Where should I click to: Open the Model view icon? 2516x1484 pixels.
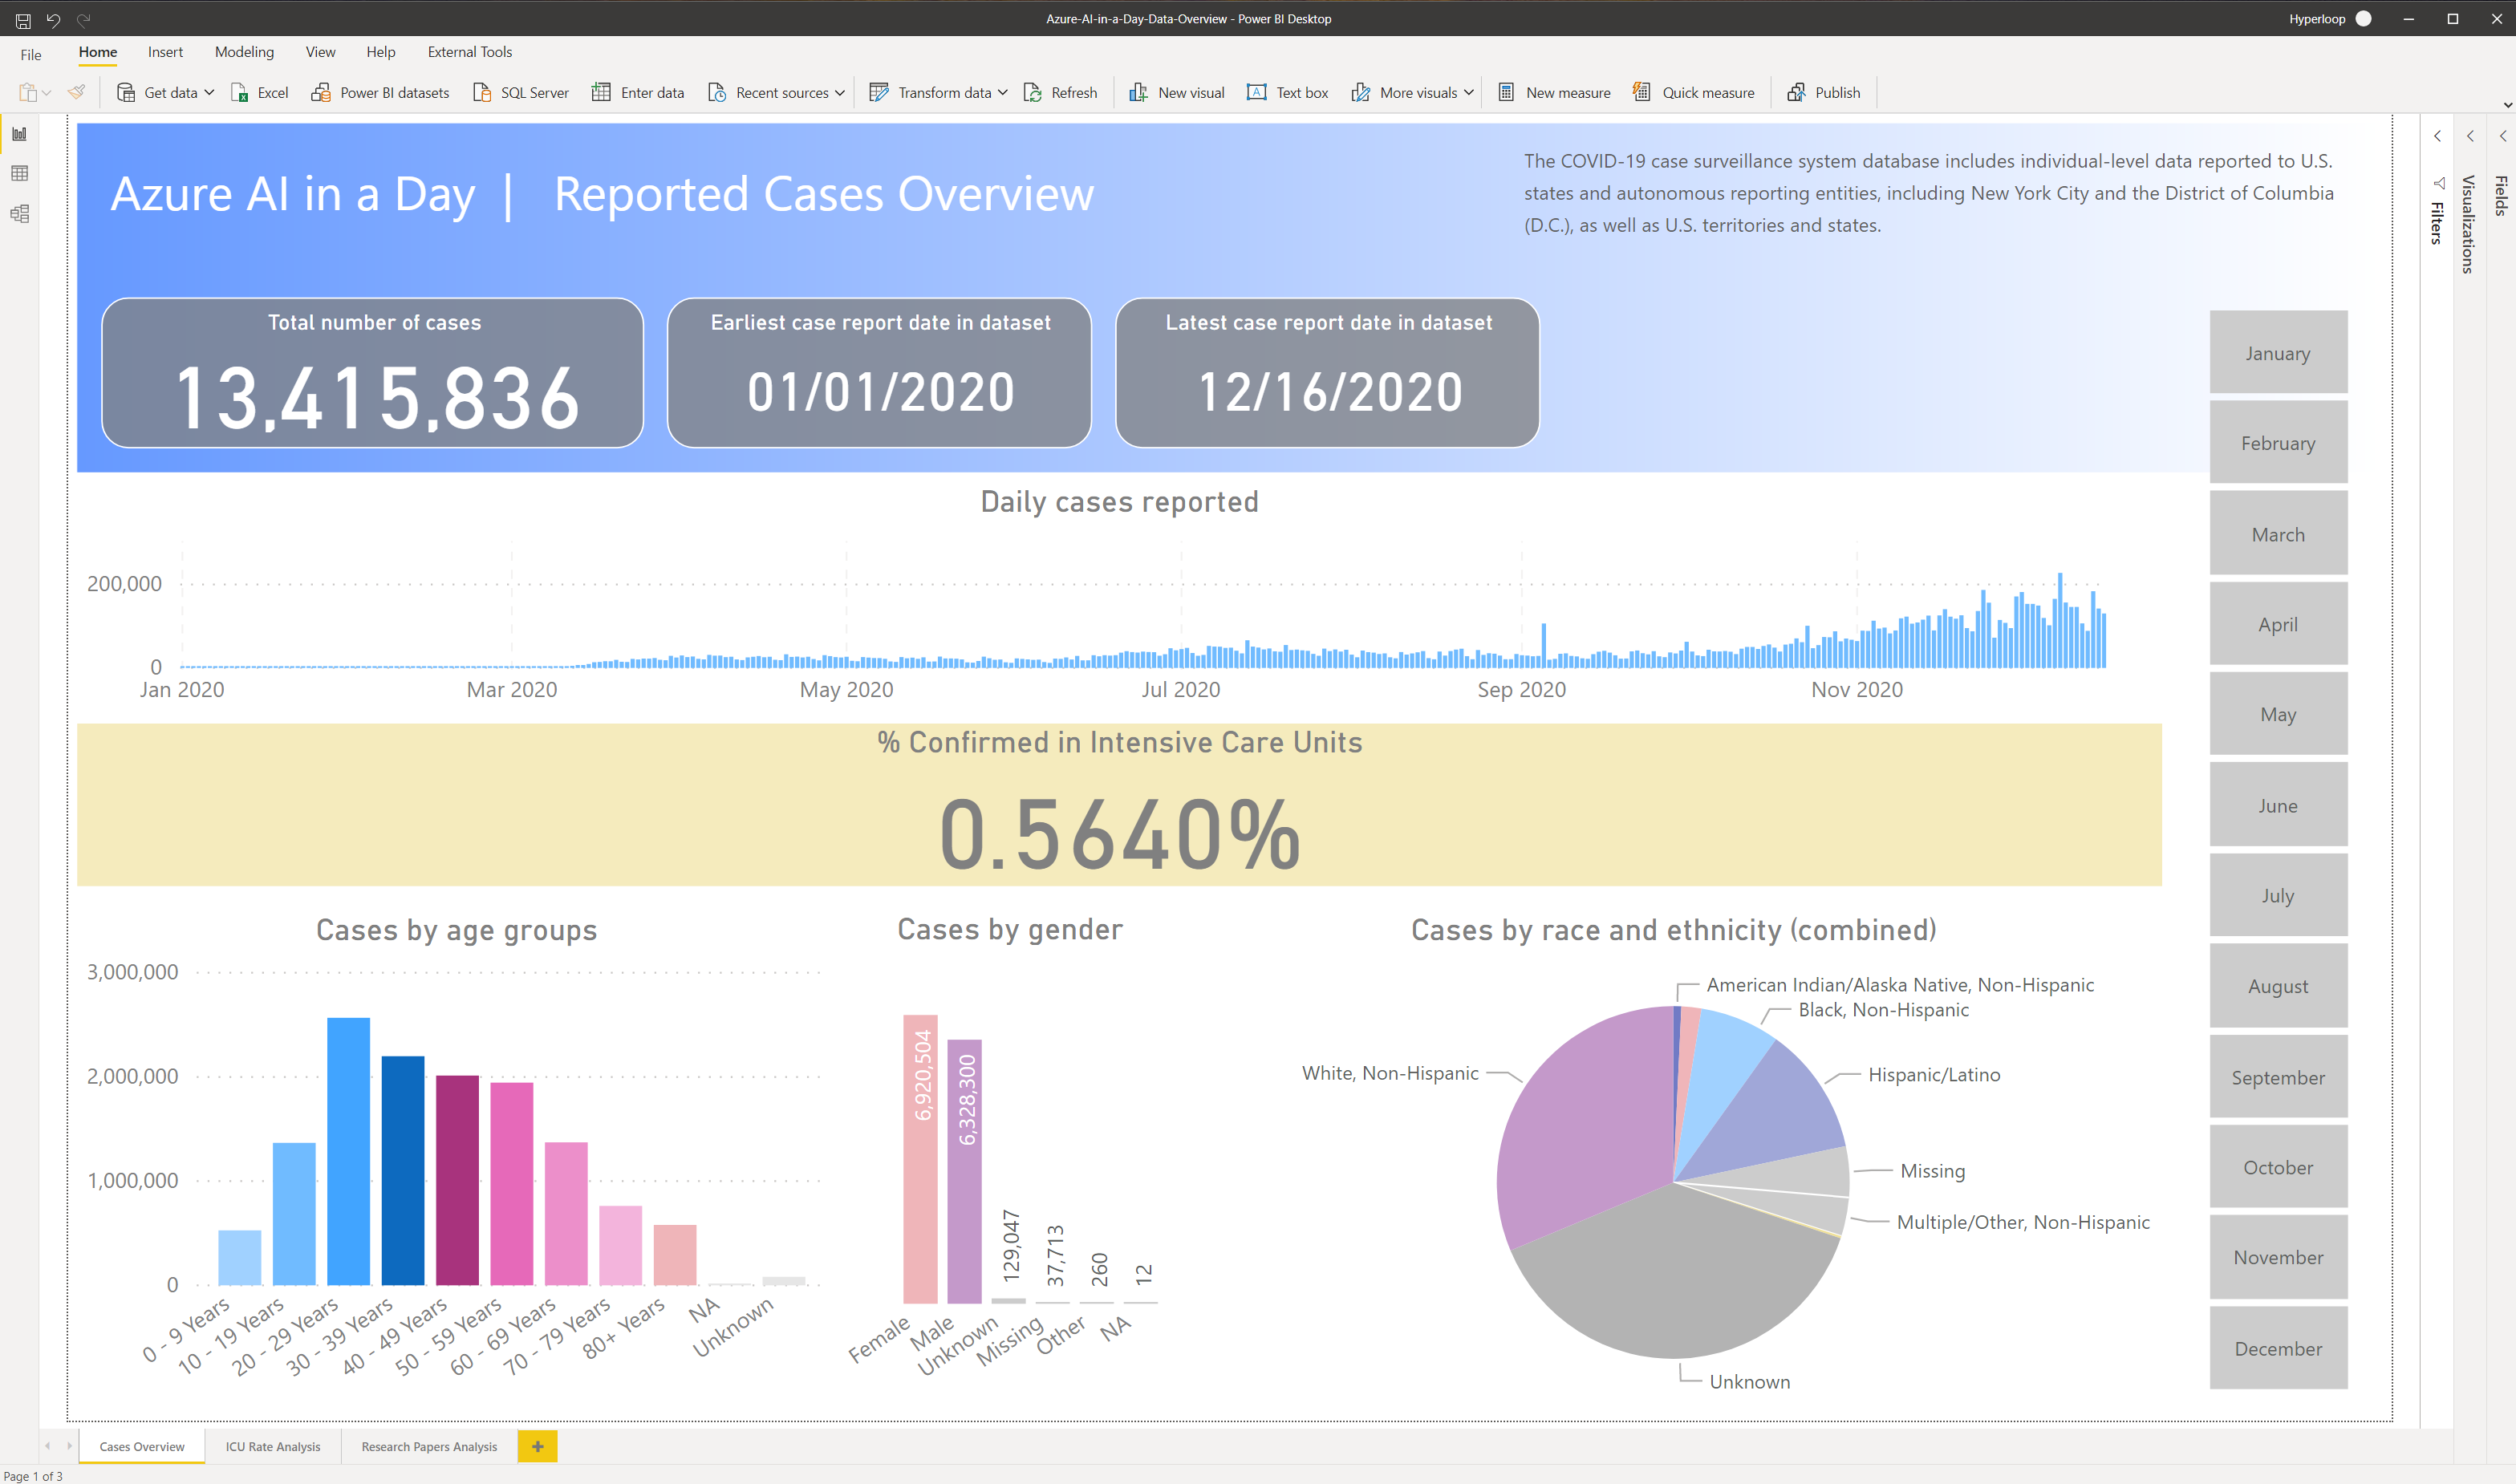coord(19,214)
